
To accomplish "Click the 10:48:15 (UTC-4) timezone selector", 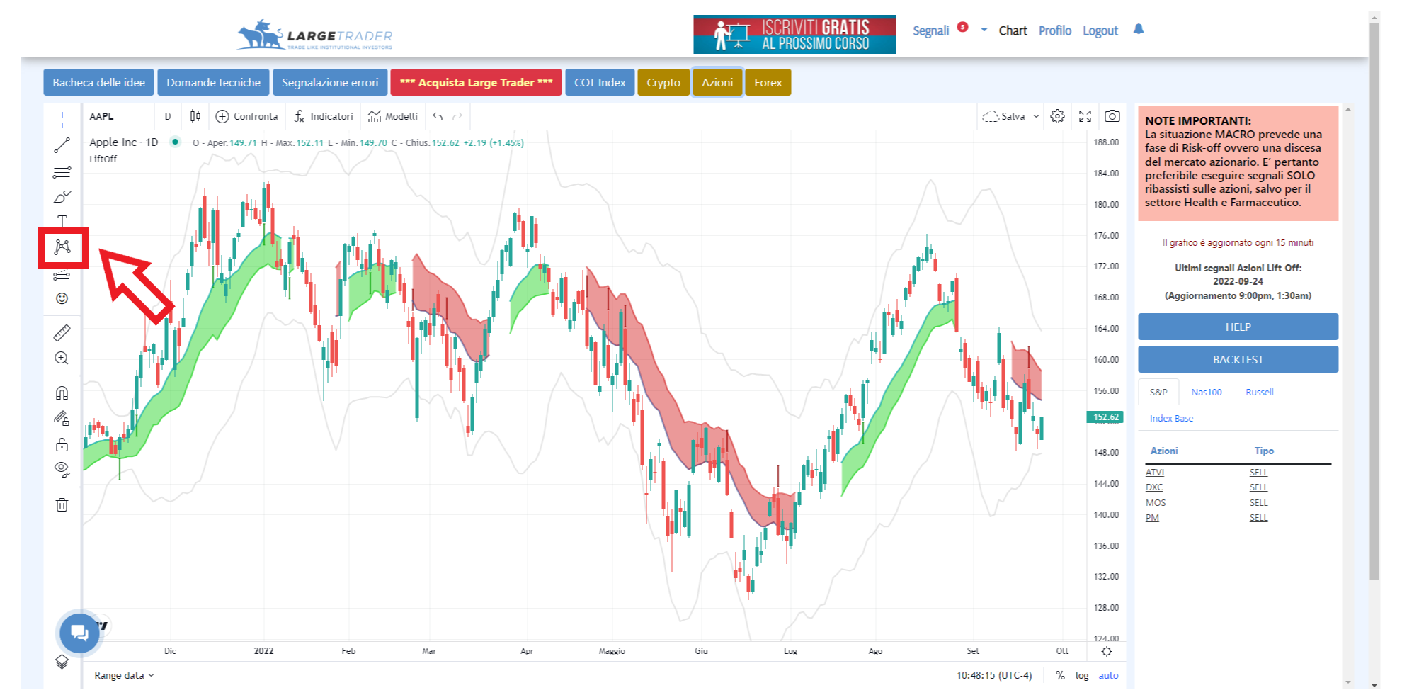I will tap(994, 675).
